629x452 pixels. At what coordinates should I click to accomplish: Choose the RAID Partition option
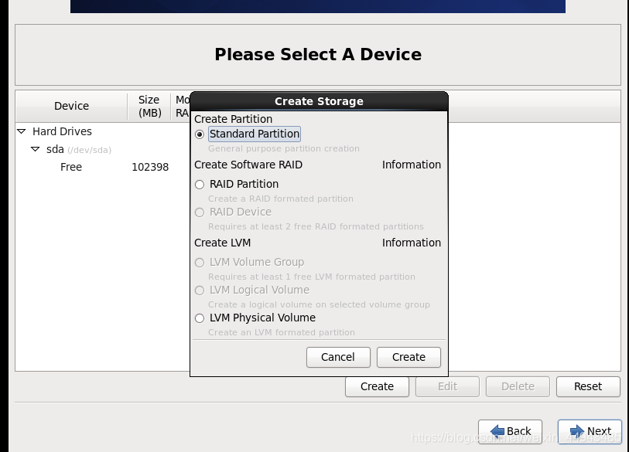click(x=200, y=185)
